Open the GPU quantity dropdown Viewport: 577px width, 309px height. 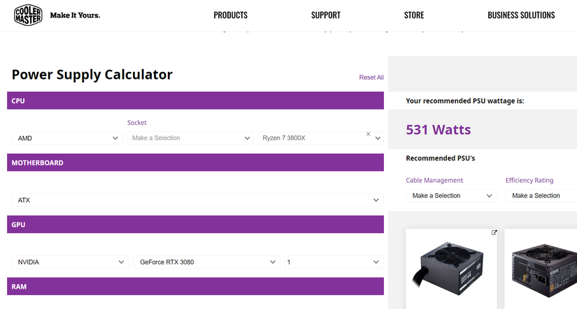[x=333, y=262]
